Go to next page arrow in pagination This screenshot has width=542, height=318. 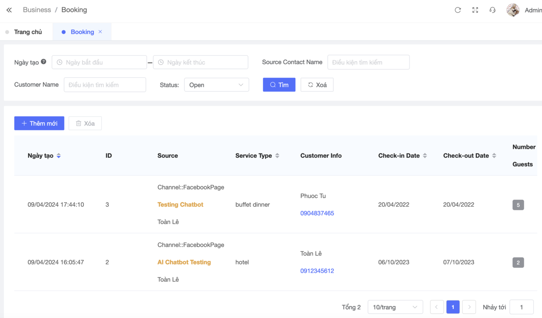469,307
